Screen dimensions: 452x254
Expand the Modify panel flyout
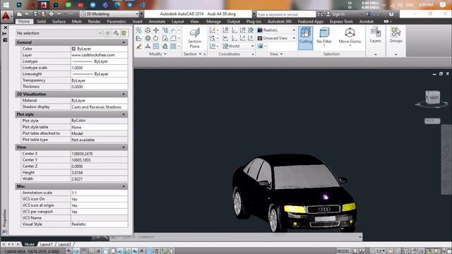[157, 54]
